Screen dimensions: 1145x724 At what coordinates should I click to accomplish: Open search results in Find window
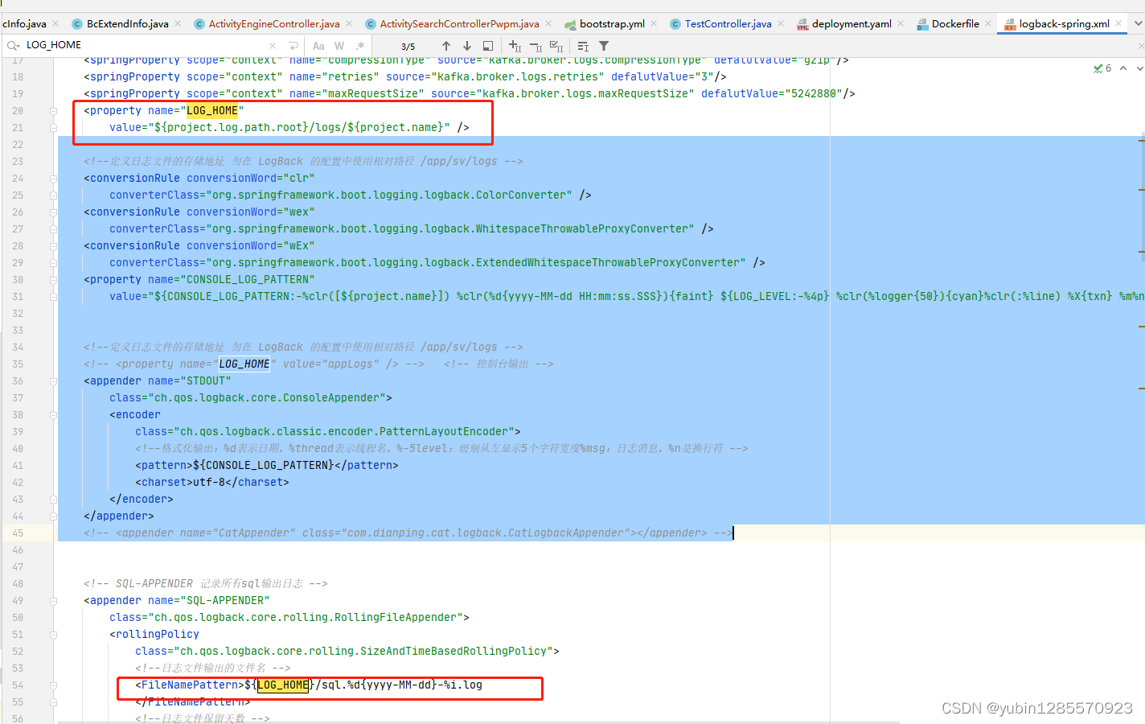[488, 46]
